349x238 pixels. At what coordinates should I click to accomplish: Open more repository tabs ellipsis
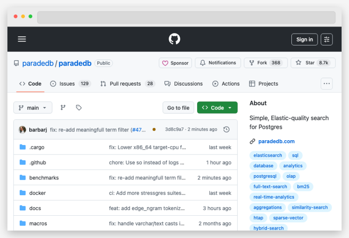click(x=326, y=83)
